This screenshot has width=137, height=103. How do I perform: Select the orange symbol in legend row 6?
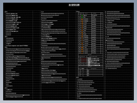(82, 25)
